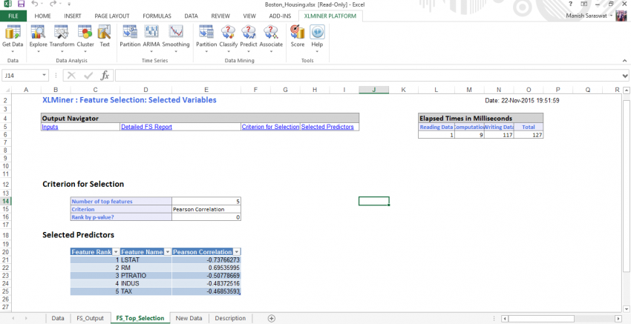Image resolution: width=631 pixels, height=324 pixels.
Task: Open the Cluster tool
Action: click(85, 34)
